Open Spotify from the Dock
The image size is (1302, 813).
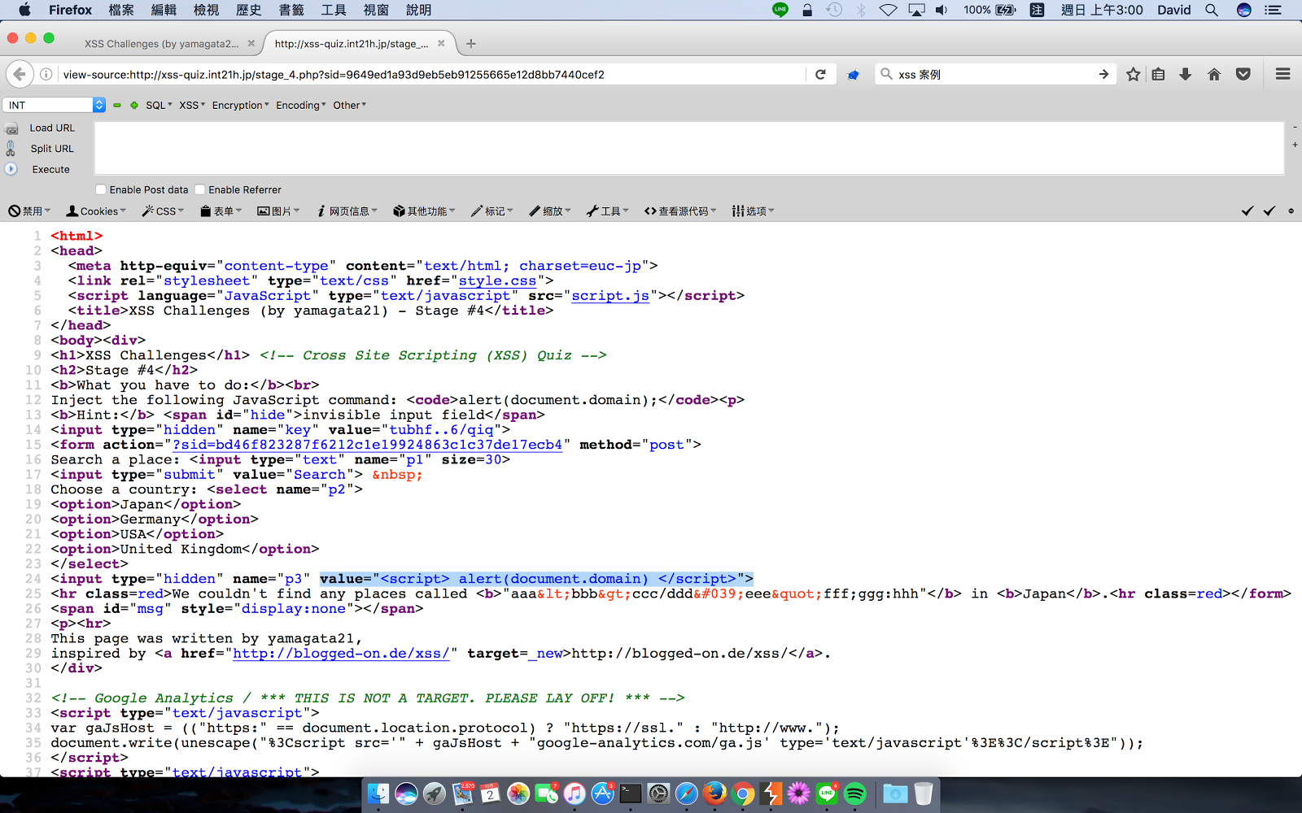pos(854,793)
